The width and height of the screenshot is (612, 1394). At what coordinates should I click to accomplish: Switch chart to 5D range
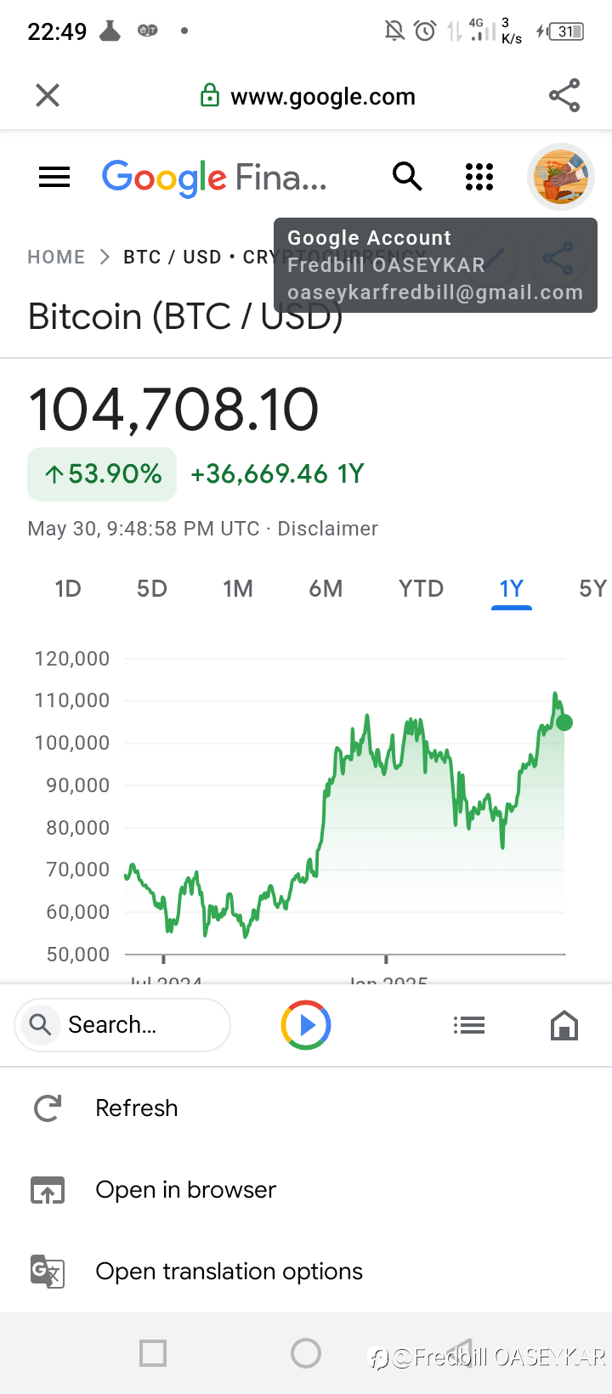(x=152, y=588)
